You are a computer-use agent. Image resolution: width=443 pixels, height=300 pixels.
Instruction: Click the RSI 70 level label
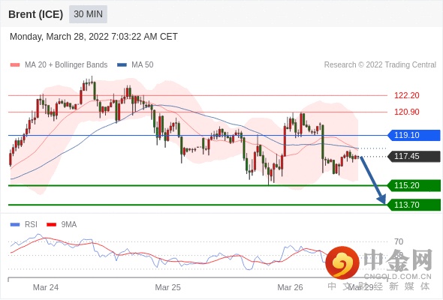coord(399,241)
